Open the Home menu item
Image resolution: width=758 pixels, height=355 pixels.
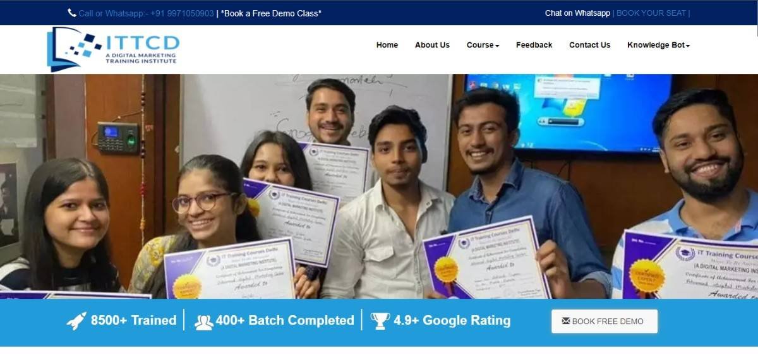(387, 45)
